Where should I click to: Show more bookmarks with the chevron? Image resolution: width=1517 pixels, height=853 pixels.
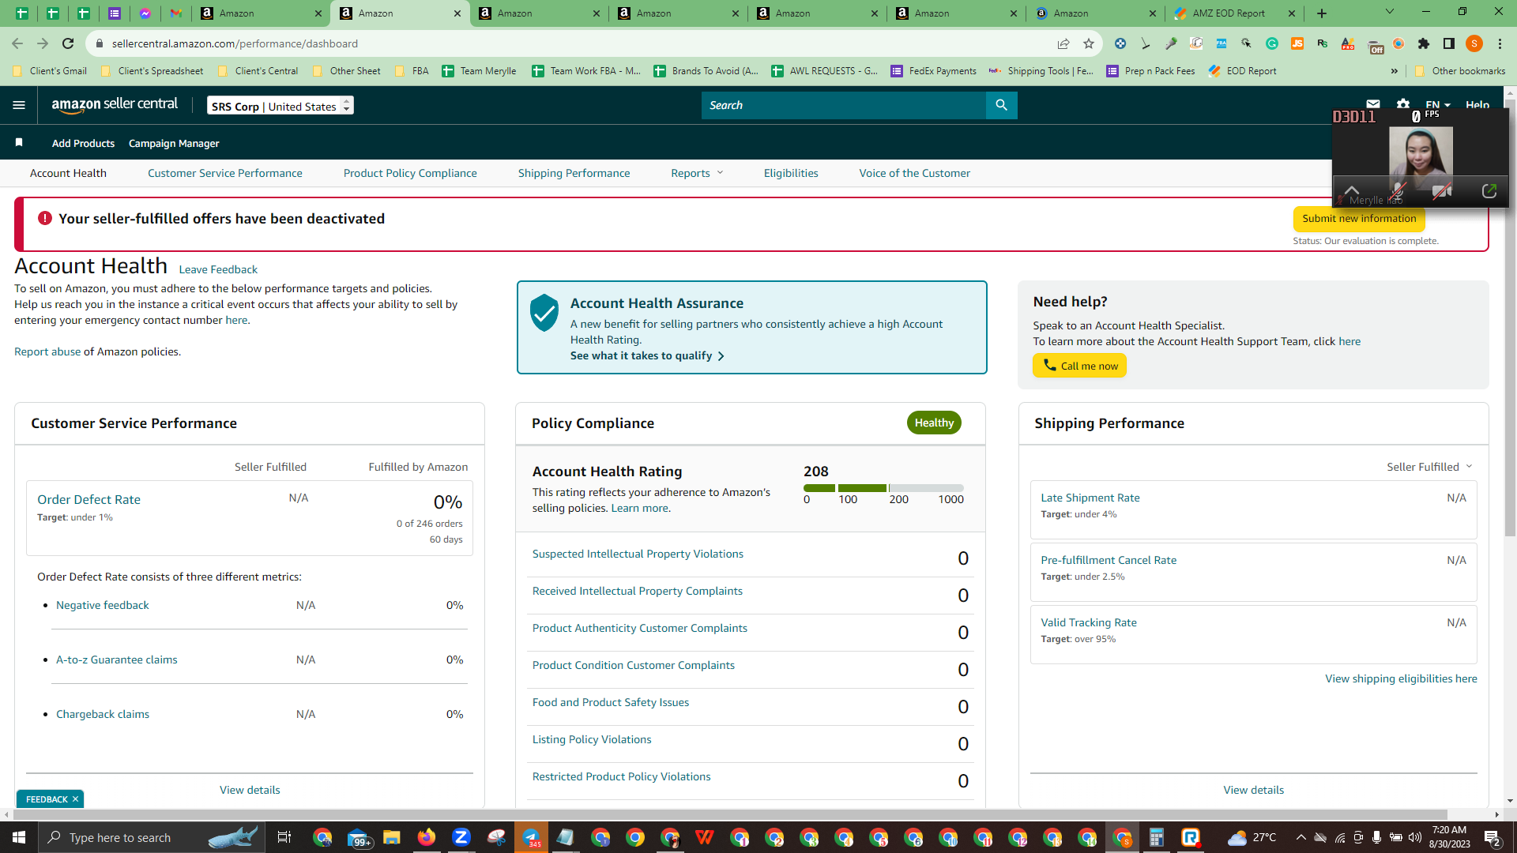pos(1395,71)
